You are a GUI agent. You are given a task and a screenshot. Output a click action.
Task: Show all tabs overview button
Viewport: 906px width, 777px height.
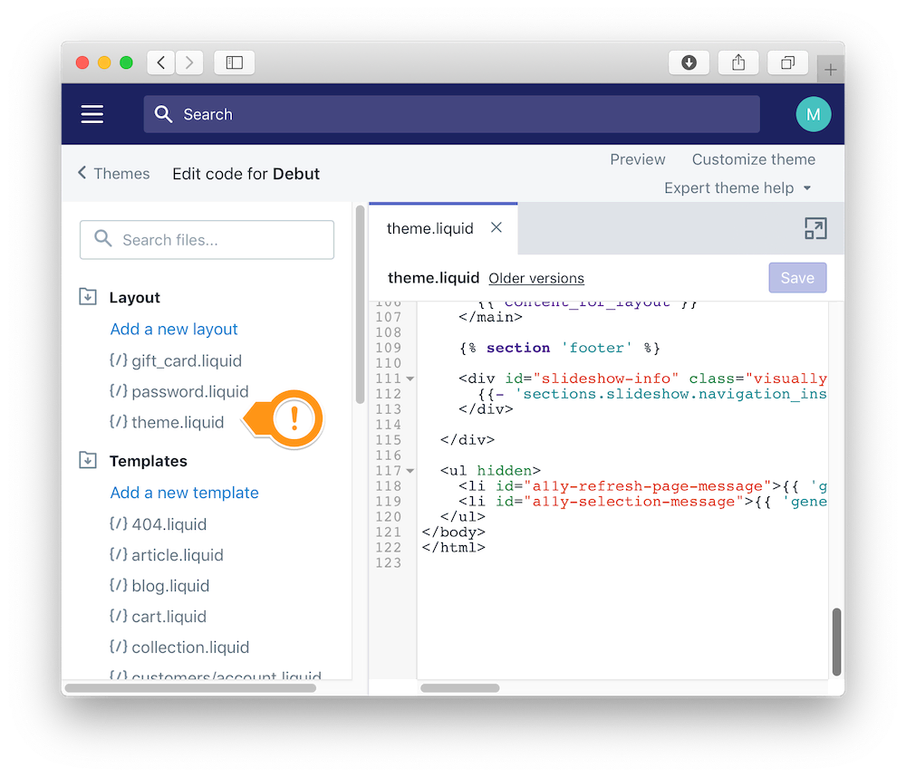click(x=787, y=62)
